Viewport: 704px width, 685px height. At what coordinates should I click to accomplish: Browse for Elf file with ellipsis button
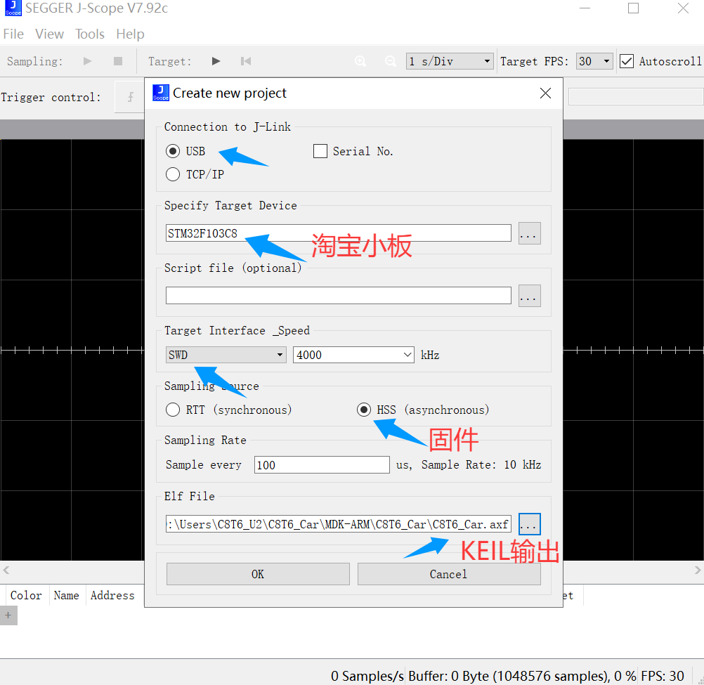coord(529,524)
